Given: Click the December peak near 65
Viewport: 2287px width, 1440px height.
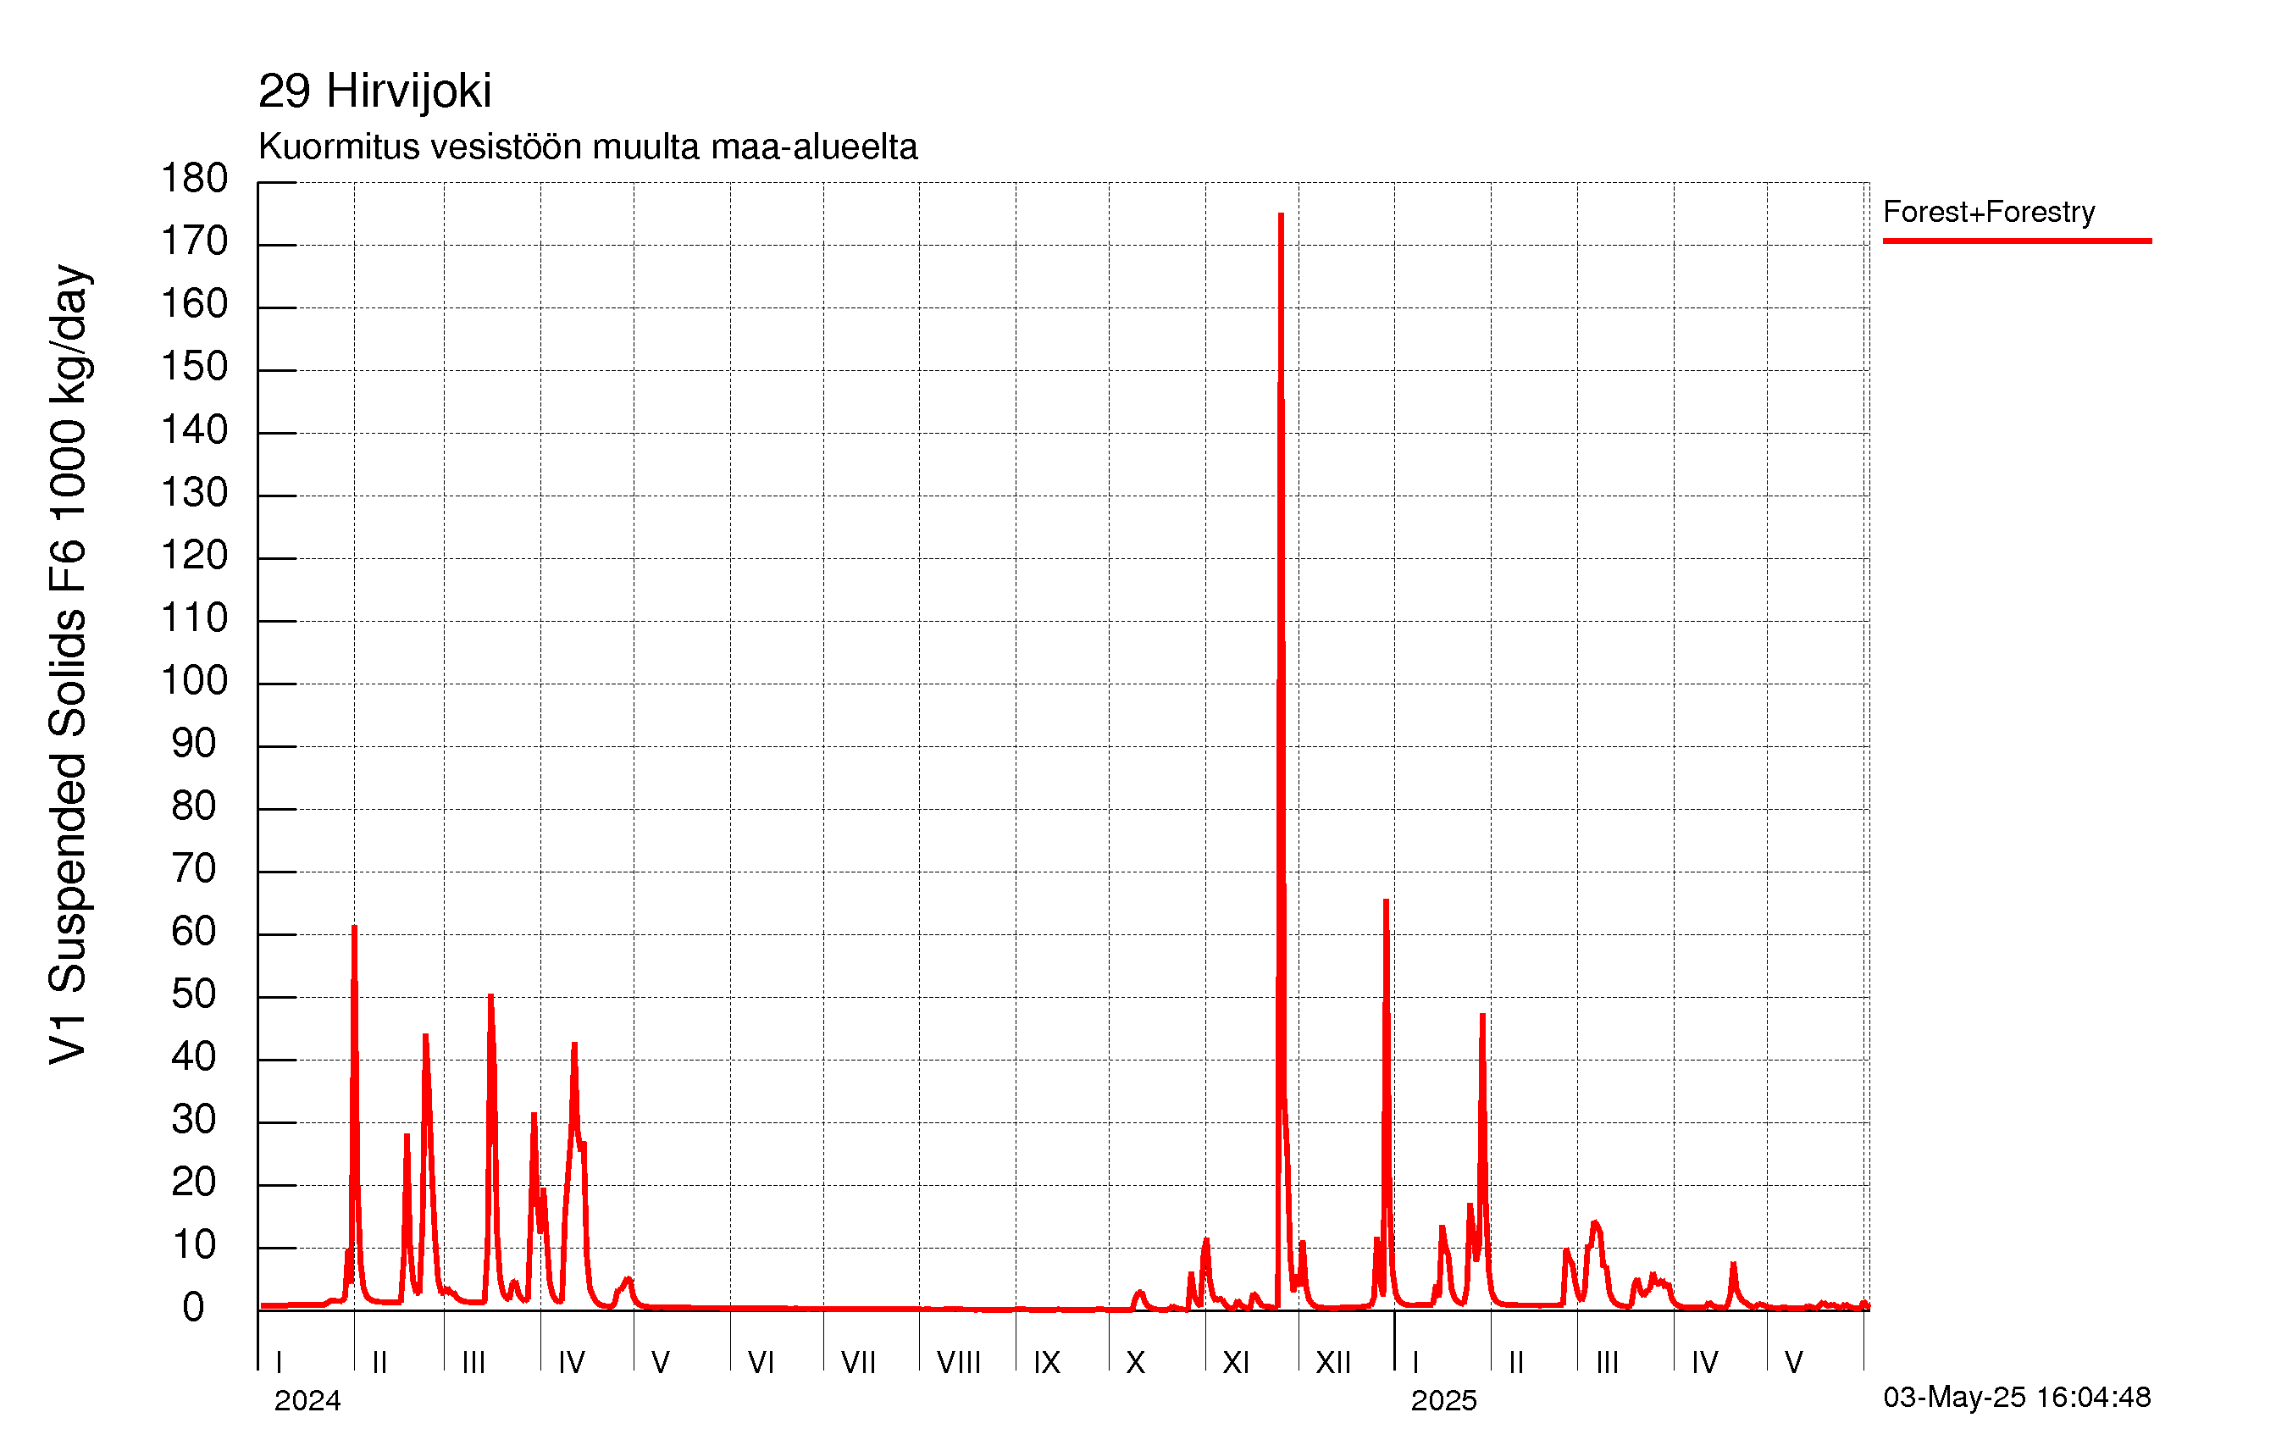Looking at the screenshot, I should (1386, 902).
